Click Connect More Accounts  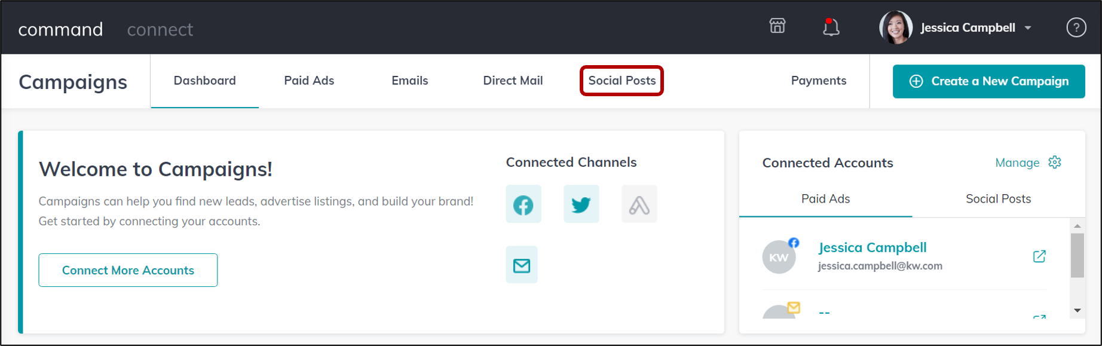pos(127,270)
